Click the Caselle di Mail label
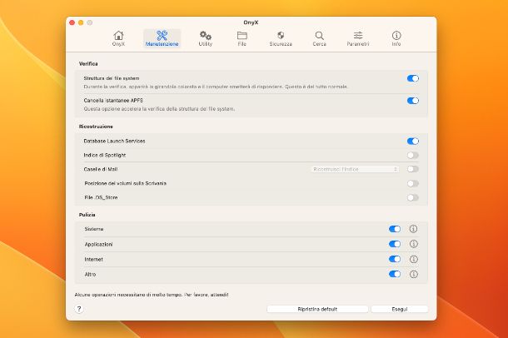Image resolution: width=508 pixels, height=338 pixels. click(x=101, y=169)
